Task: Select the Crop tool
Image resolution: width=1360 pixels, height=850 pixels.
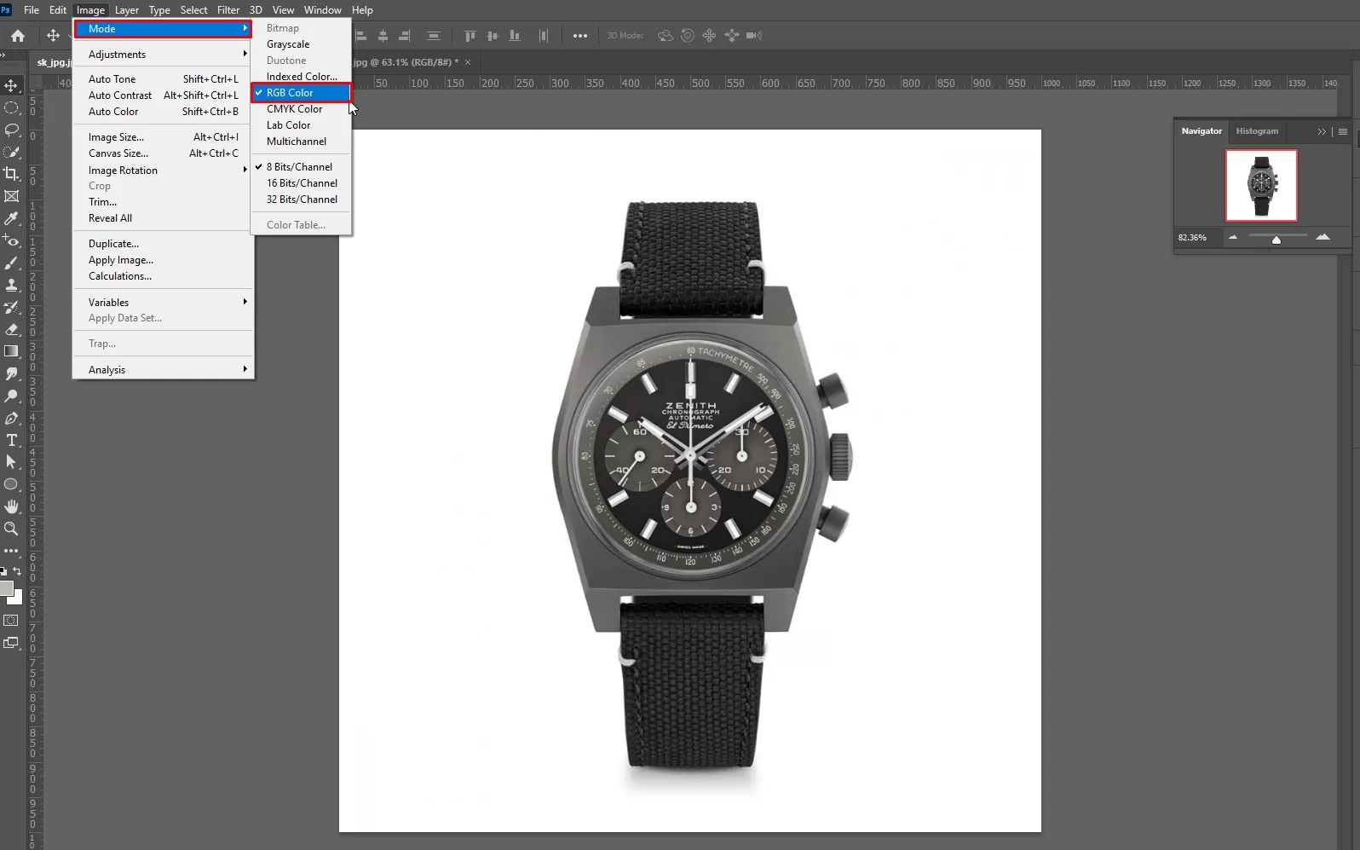Action: [11, 174]
